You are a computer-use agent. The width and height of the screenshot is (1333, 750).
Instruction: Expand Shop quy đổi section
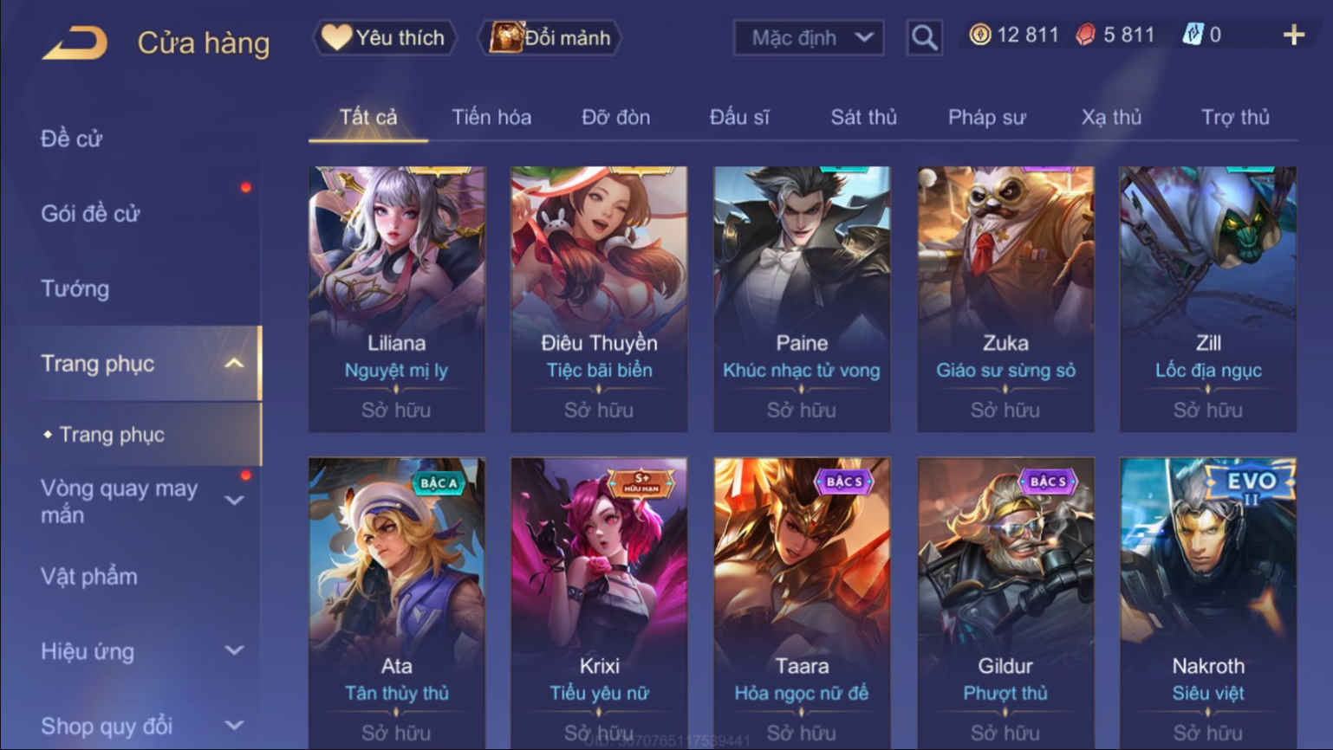pos(234,725)
